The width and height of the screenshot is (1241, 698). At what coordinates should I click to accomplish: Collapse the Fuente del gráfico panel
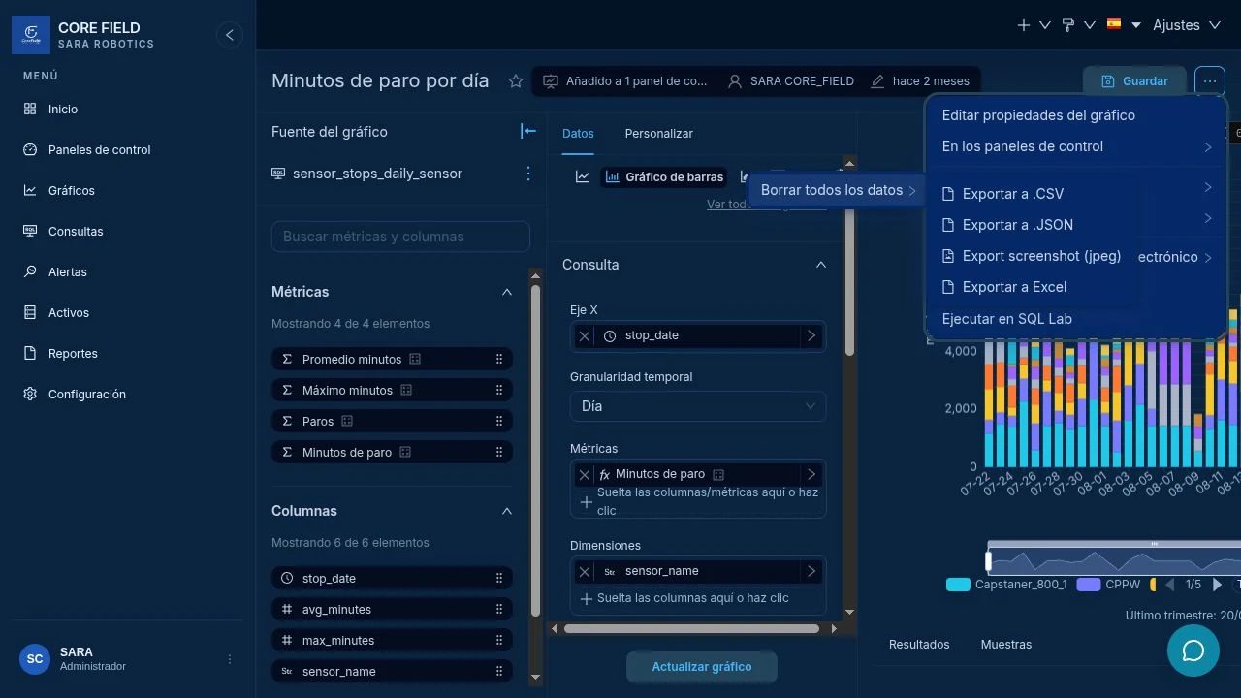(528, 131)
